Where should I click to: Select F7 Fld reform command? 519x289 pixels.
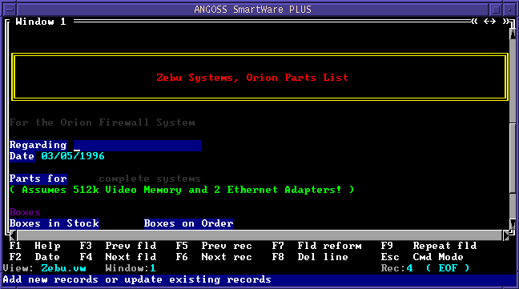point(316,246)
